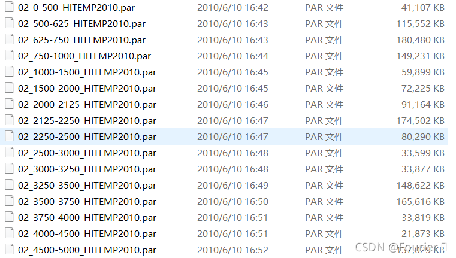
Task: Click file icon beside 02_3500-3750_HITEMP2010.par
Action: click(x=9, y=201)
